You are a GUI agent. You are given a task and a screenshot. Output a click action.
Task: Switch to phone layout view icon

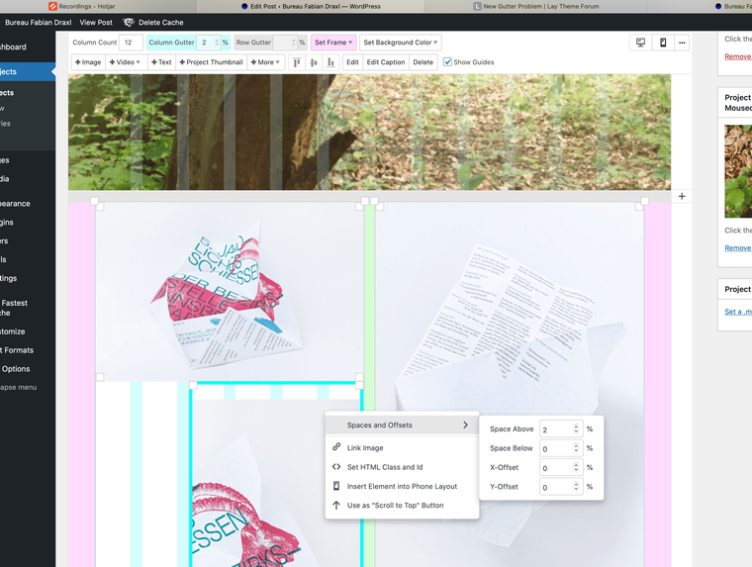663,43
